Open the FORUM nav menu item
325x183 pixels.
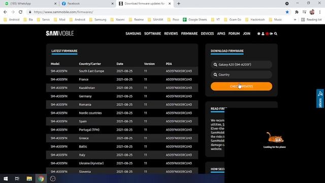tap(234, 34)
